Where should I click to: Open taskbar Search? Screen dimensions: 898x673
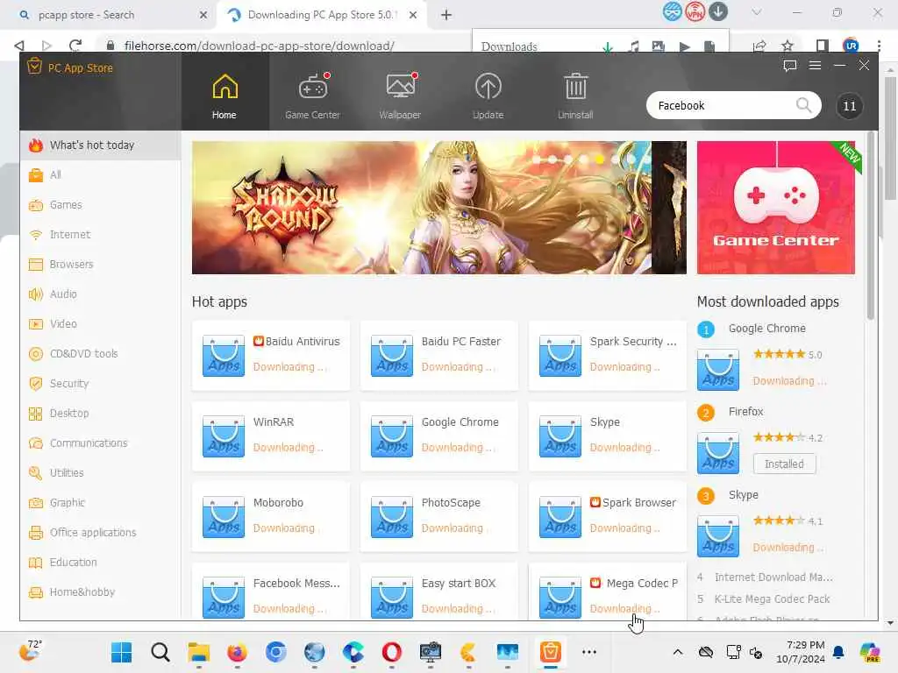[160, 652]
